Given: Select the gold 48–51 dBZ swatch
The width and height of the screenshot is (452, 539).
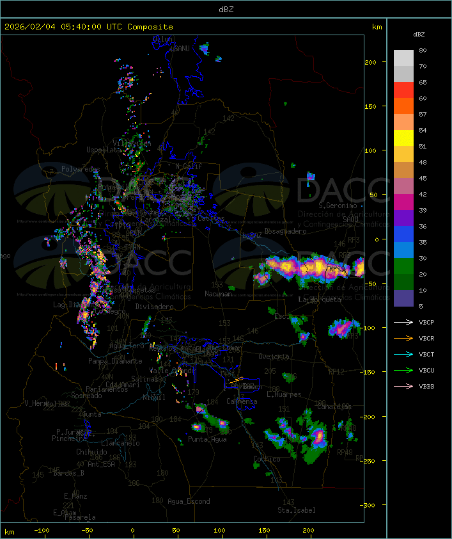Looking at the screenshot, I should (x=403, y=154).
